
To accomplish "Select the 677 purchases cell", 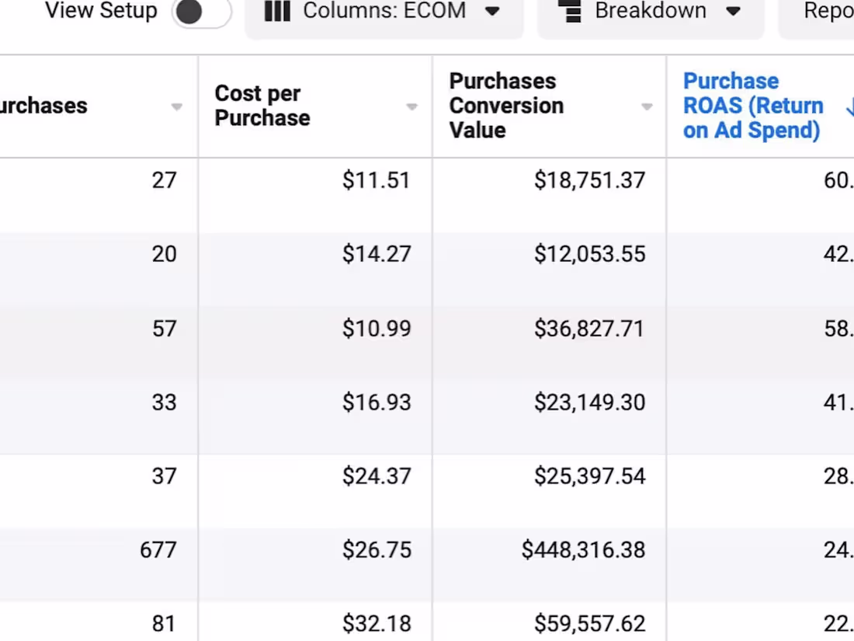I will click(x=158, y=550).
